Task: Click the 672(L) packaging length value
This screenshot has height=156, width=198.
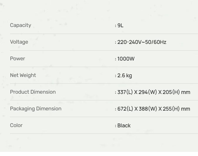Action: point(125,109)
